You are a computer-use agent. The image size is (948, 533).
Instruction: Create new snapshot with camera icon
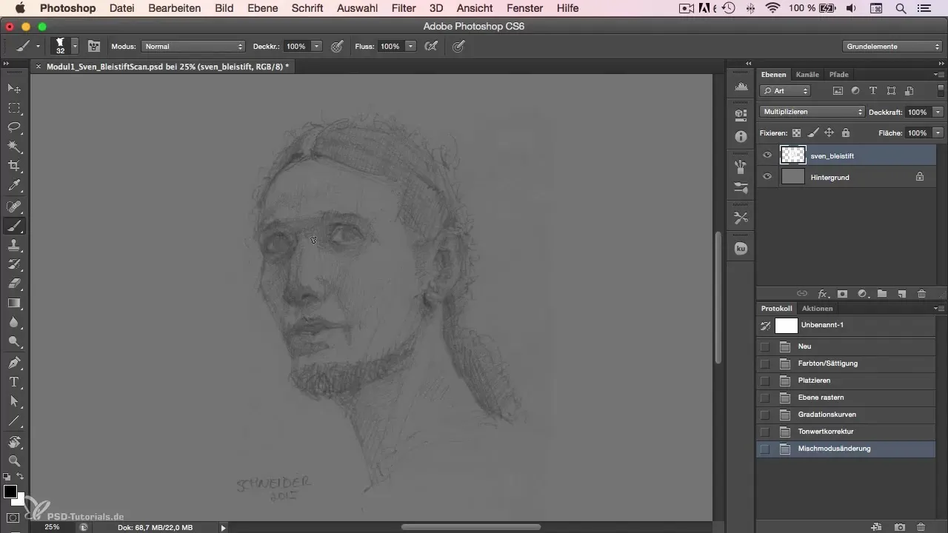pyautogui.click(x=899, y=527)
